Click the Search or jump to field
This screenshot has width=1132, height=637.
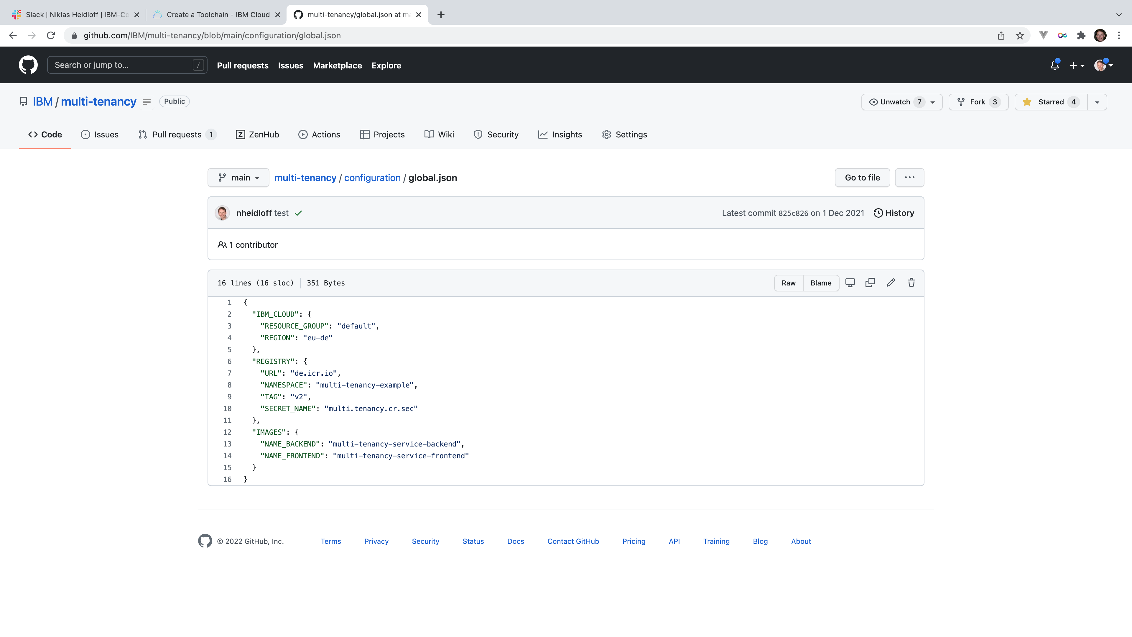tap(127, 65)
